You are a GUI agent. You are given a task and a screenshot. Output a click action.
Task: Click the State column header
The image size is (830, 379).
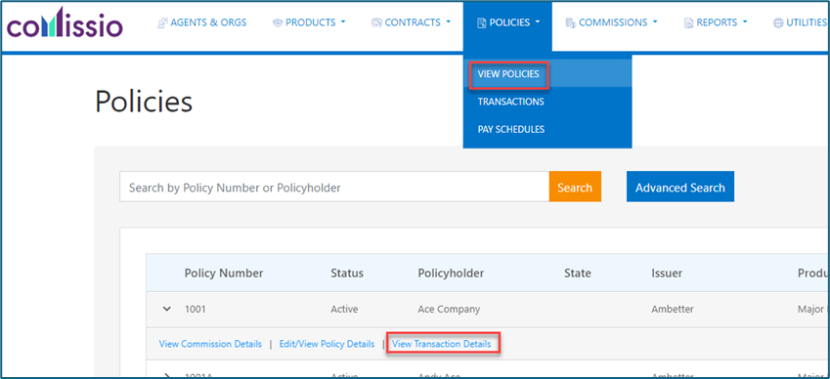coord(578,273)
